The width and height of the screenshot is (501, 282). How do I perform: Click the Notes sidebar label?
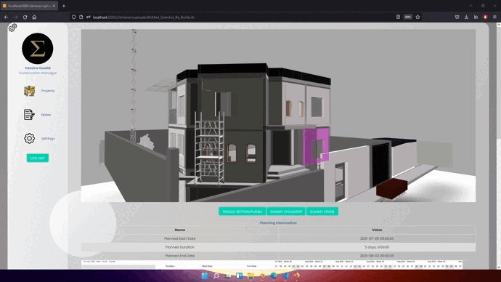46,114
